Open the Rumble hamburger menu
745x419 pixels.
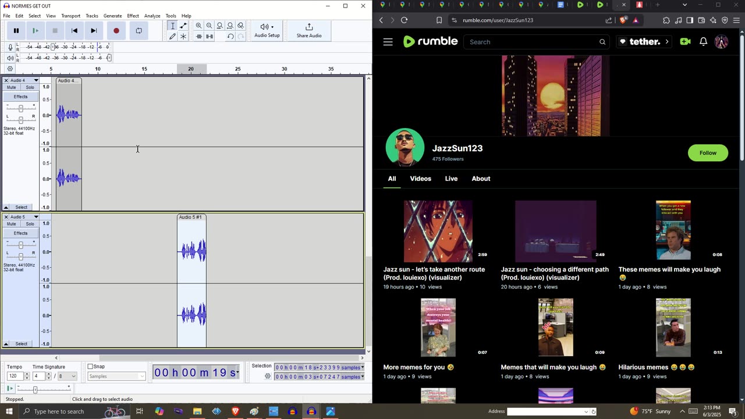tap(388, 42)
